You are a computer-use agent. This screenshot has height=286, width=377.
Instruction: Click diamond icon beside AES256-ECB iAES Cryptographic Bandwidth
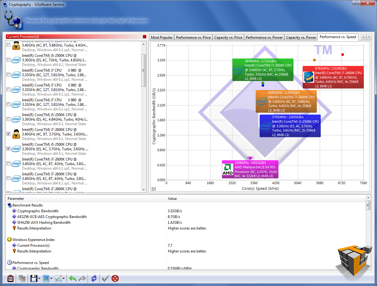click(x=14, y=217)
